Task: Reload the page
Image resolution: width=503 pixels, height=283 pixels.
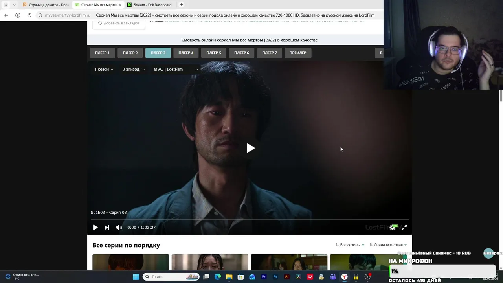Action: tap(29, 15)
